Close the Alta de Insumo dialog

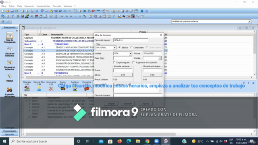(161, 35)
